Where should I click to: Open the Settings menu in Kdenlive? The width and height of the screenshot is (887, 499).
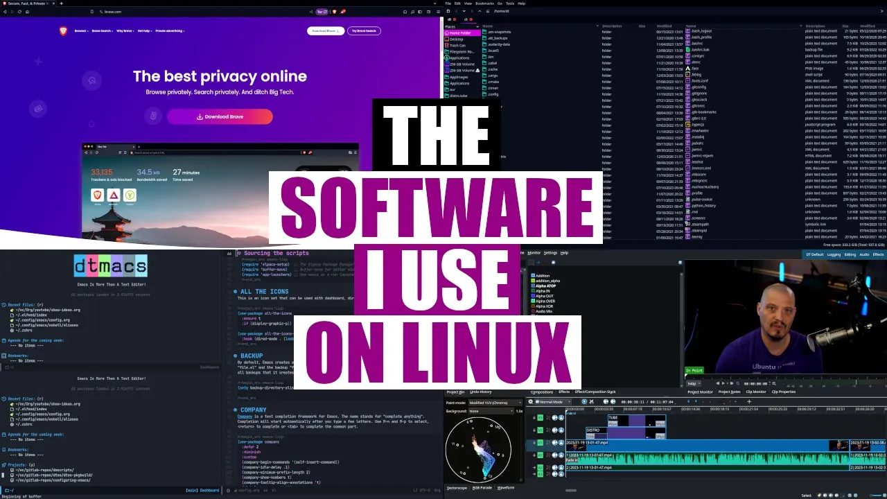coord(550,253)
